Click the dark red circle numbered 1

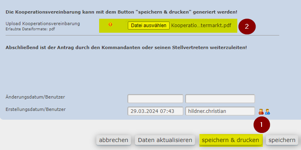click(262, 124)
